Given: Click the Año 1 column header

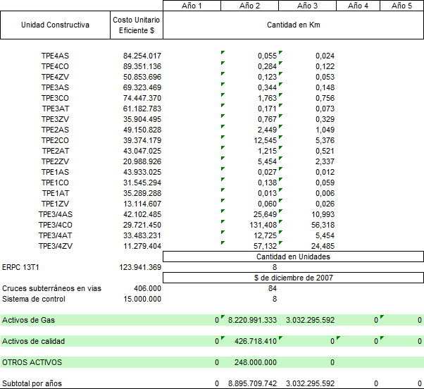Looking at the screenshot, I should pos(192,6).
